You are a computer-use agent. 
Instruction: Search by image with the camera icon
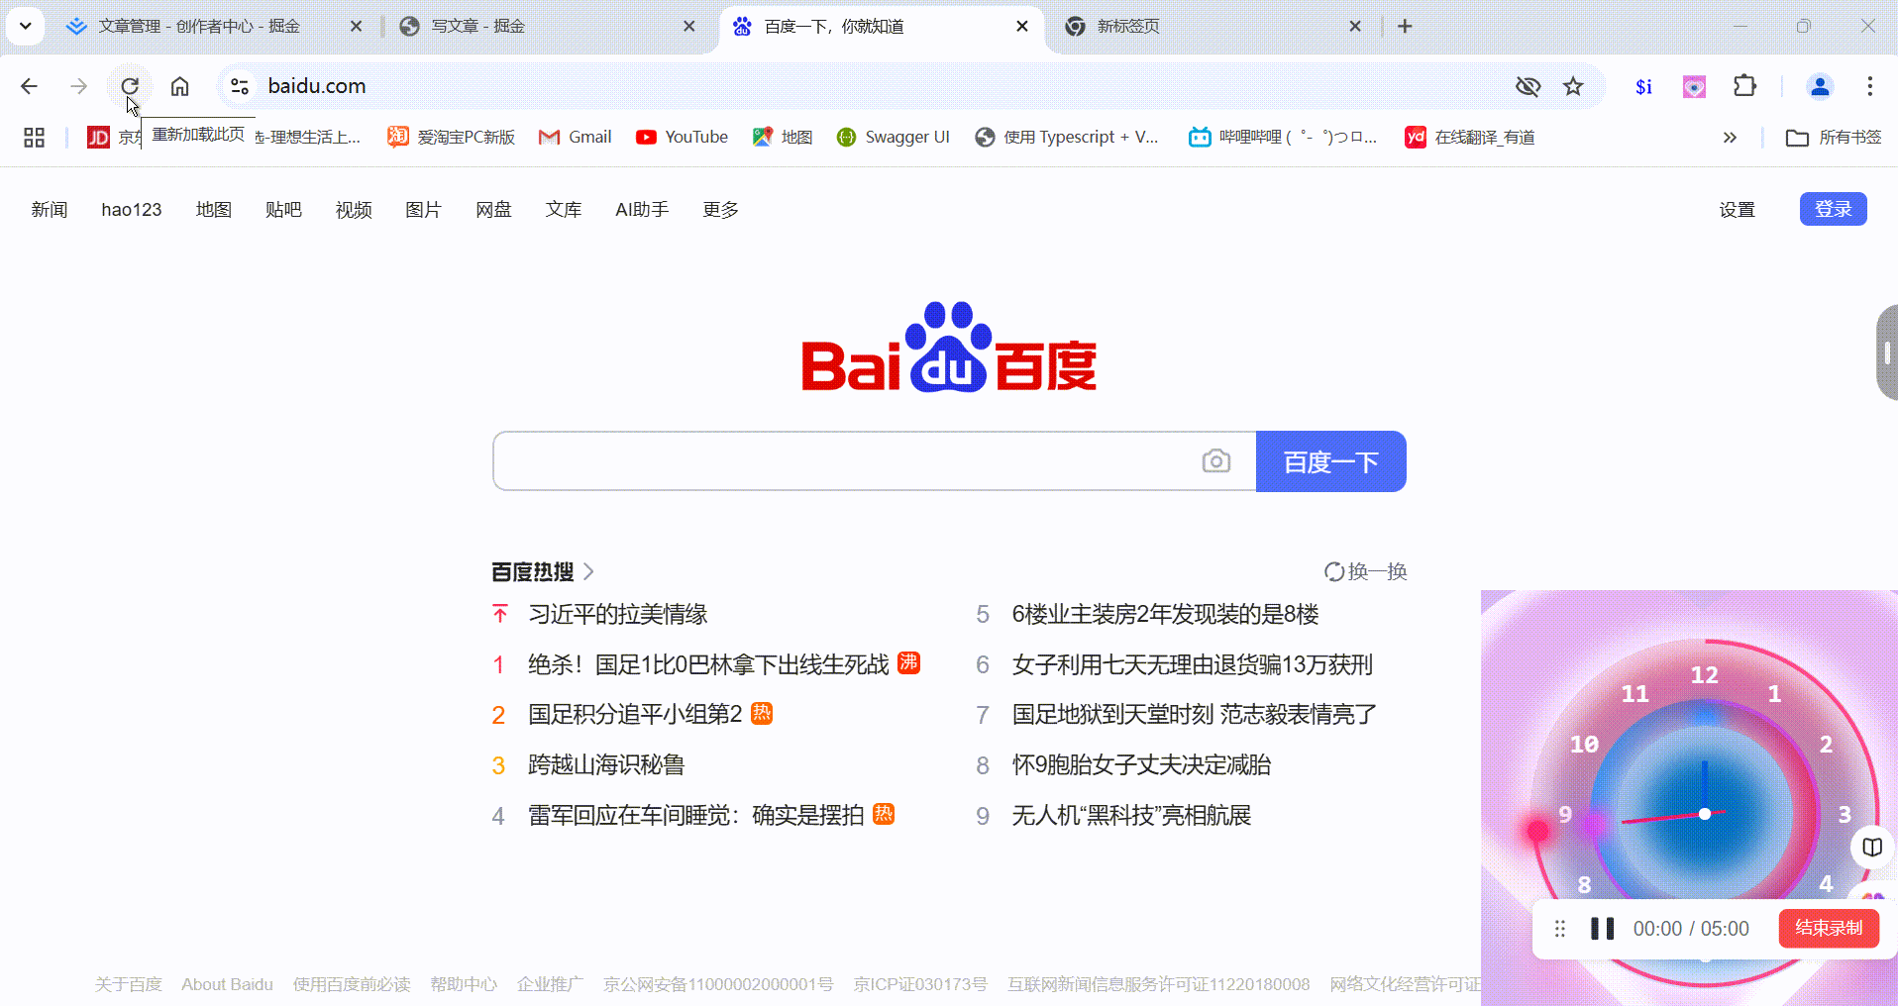click(1216, 461)
